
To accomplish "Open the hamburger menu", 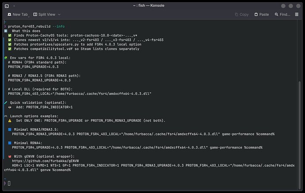I will click(x=297, y=15).
